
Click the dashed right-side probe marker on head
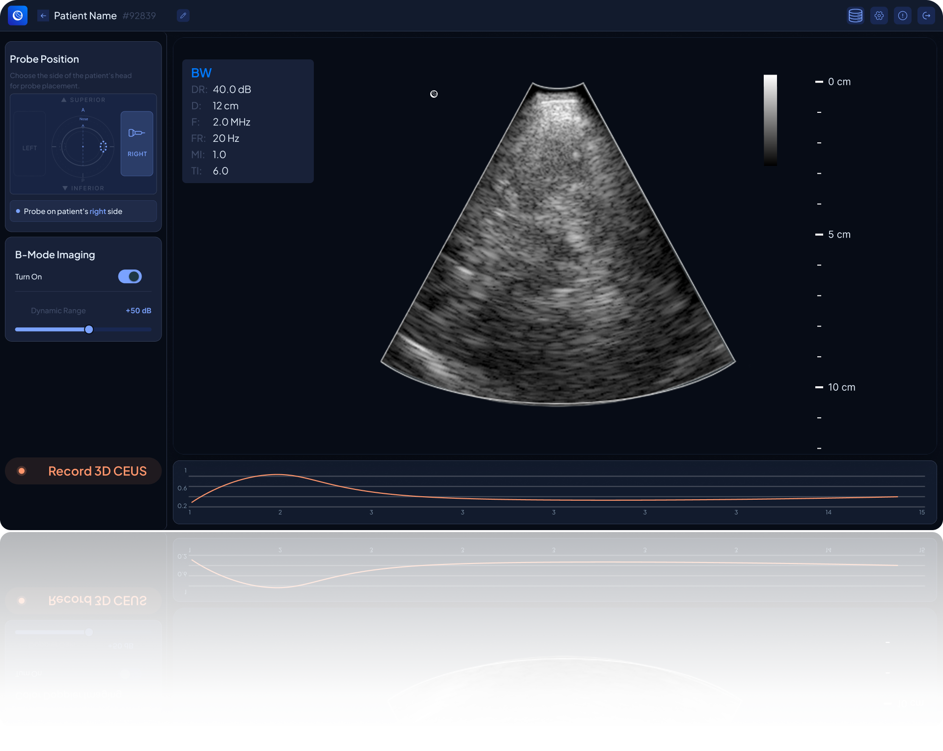click(x=103, y=146)
